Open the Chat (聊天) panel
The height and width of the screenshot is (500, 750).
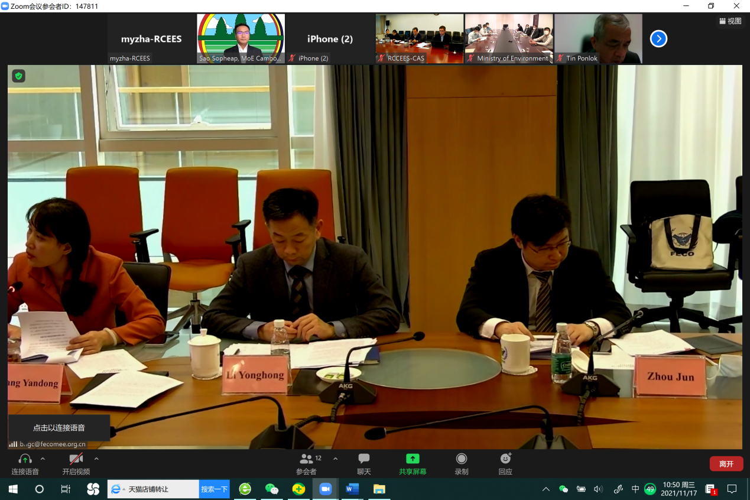364,463
